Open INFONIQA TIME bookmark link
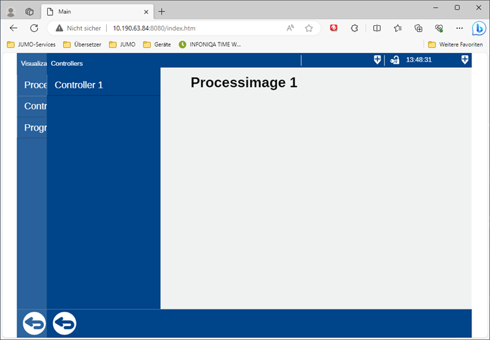Image resolution: width=490 pixels, height=340 pixels. click(210, 44)
